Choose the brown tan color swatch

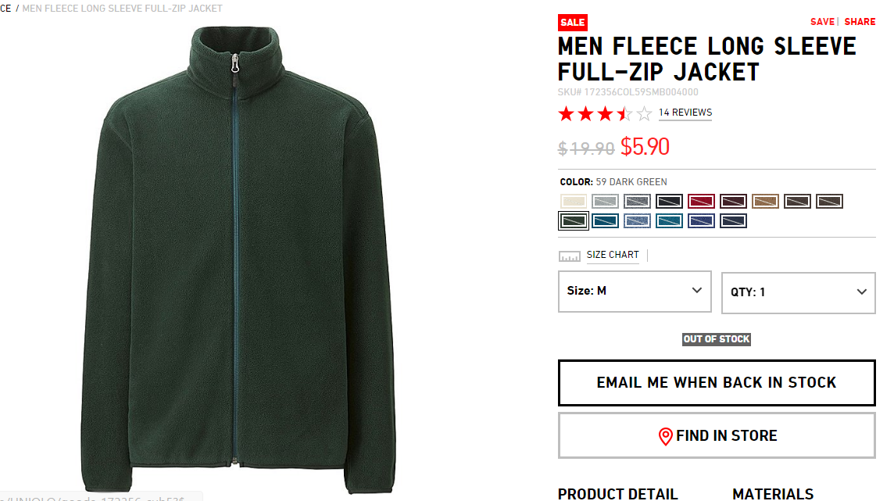(x=765, y=201)
